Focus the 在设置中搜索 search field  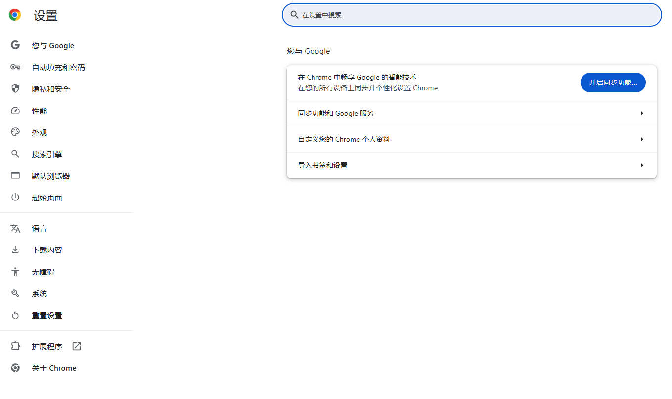pos(472,15)
